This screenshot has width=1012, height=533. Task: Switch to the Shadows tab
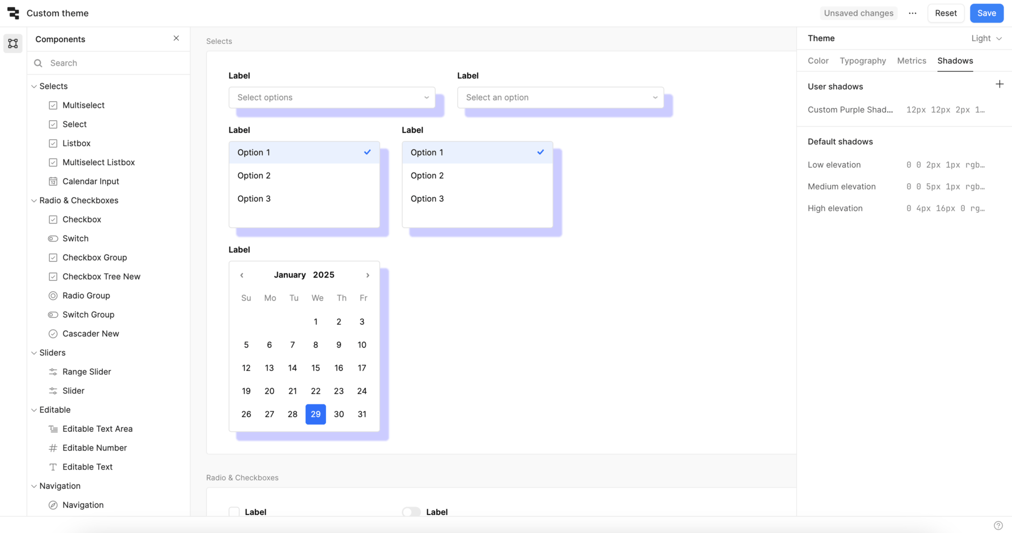tap(955, 61)
